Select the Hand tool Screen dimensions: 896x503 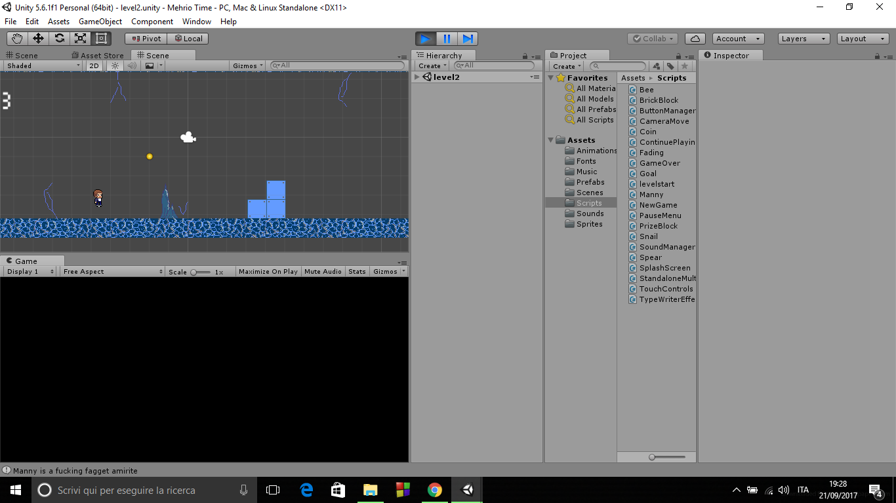click(17, 39)
